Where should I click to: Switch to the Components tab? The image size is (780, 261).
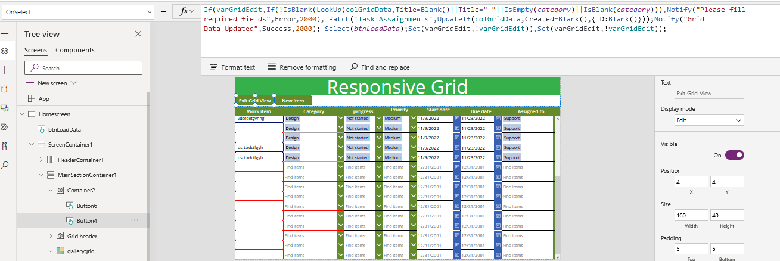[75, 50]
